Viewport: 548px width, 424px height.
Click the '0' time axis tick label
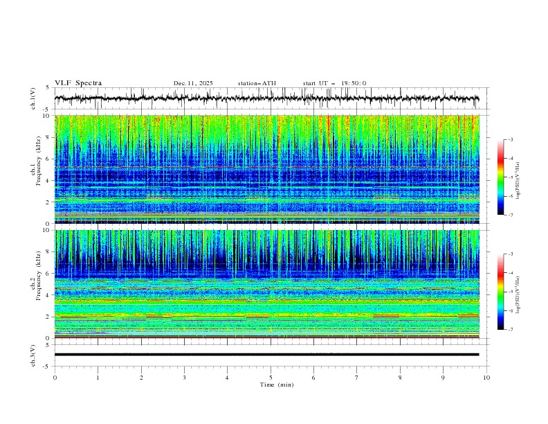(x=55, y=378)
